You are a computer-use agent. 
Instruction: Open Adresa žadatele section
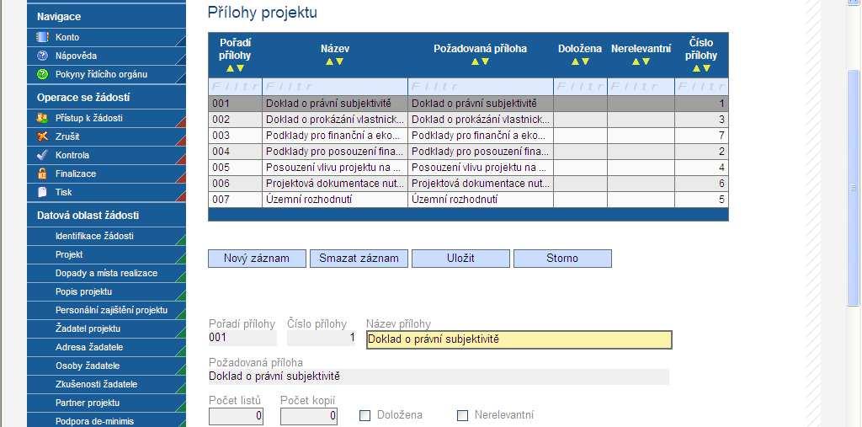106,347
